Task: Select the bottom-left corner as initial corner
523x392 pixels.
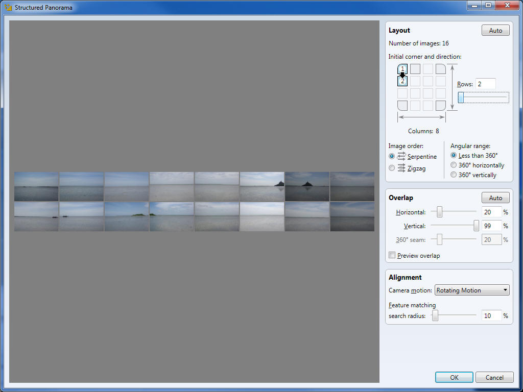Action: [x=402, y=105]
